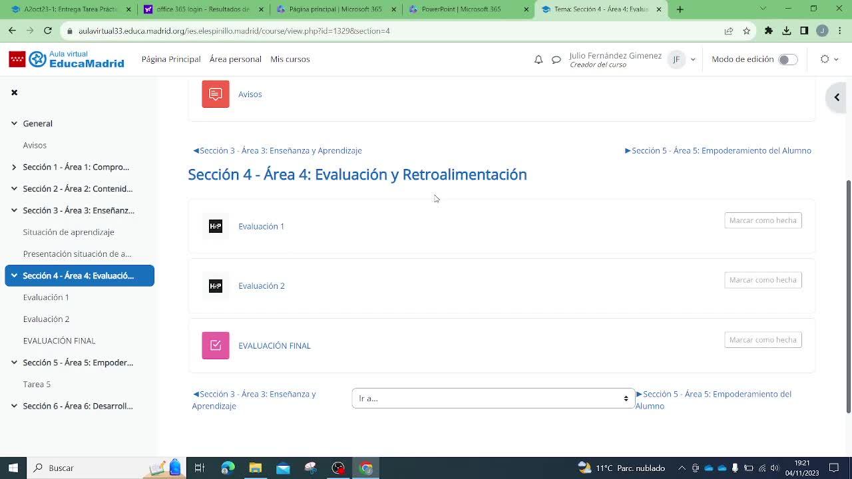Click the H5P icon next to Evaluación 2
Viewport: 852px width, 479px height.
[x=216, y=286]
